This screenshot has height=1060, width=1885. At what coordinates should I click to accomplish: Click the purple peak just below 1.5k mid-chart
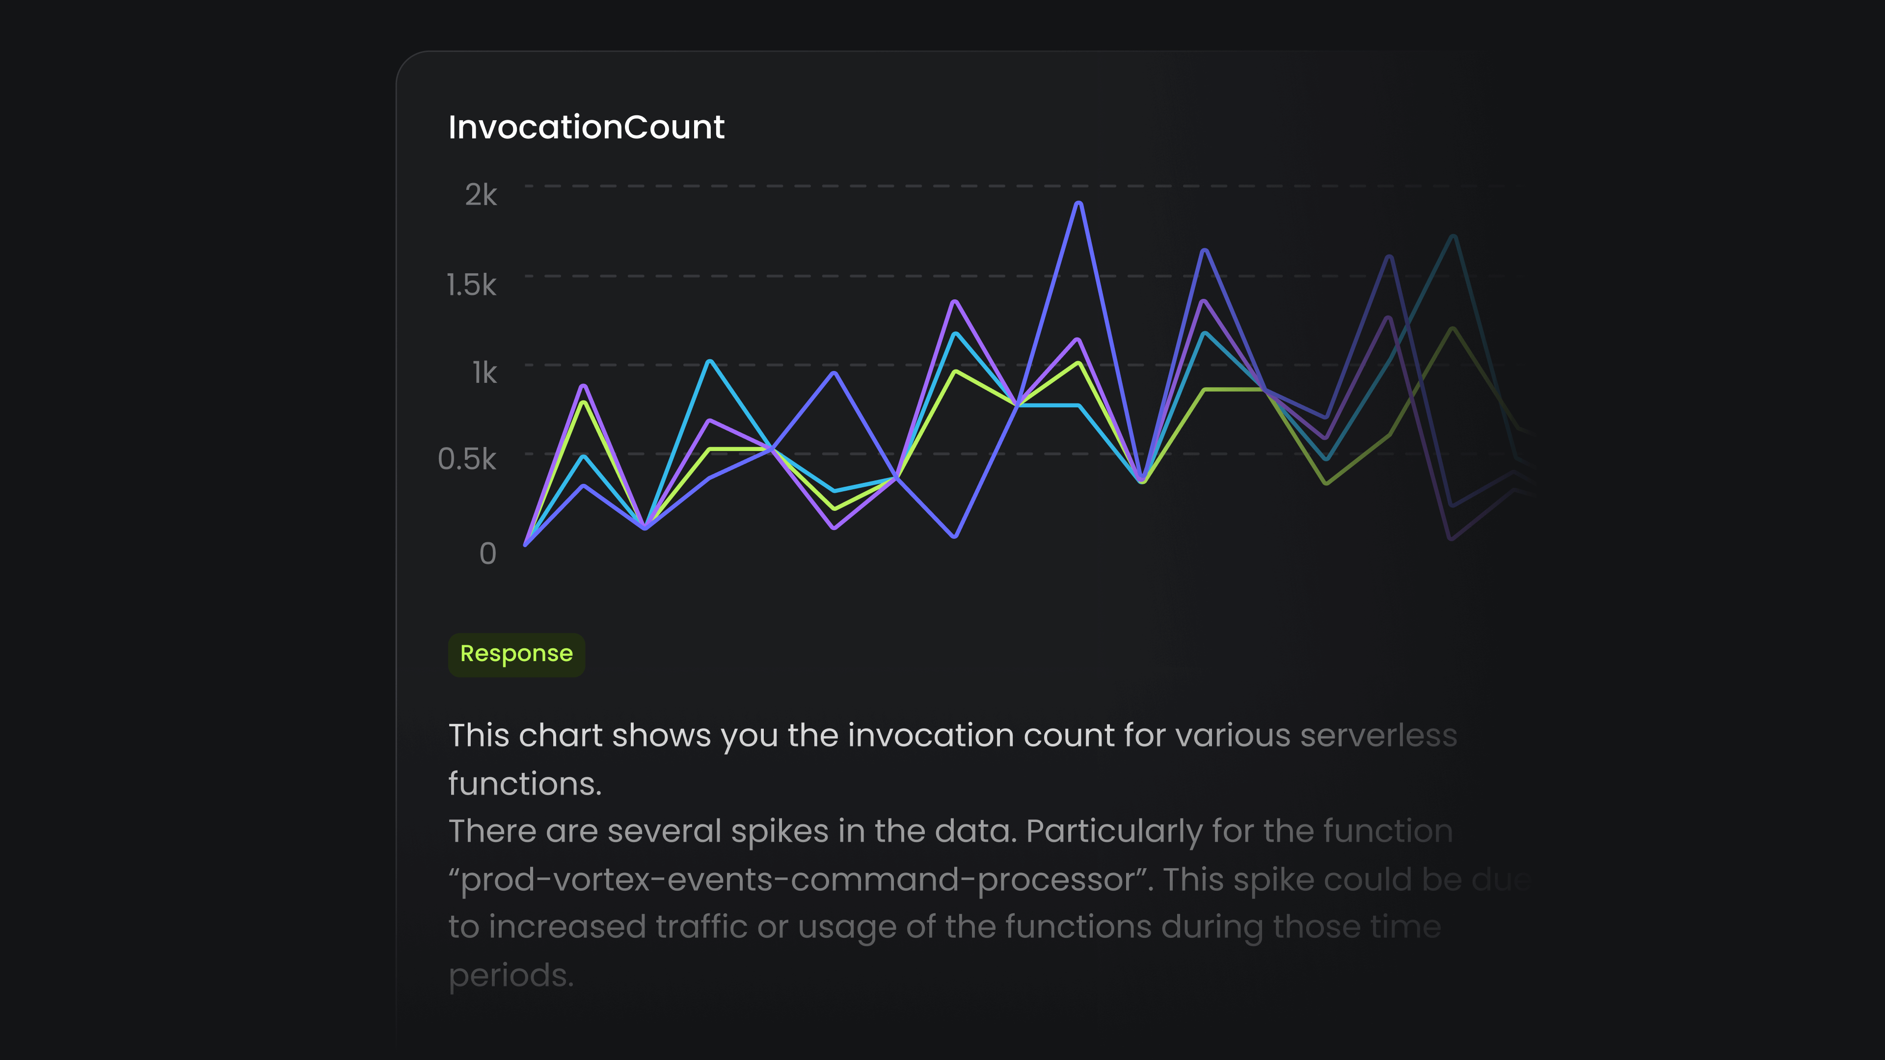point(954,301)
